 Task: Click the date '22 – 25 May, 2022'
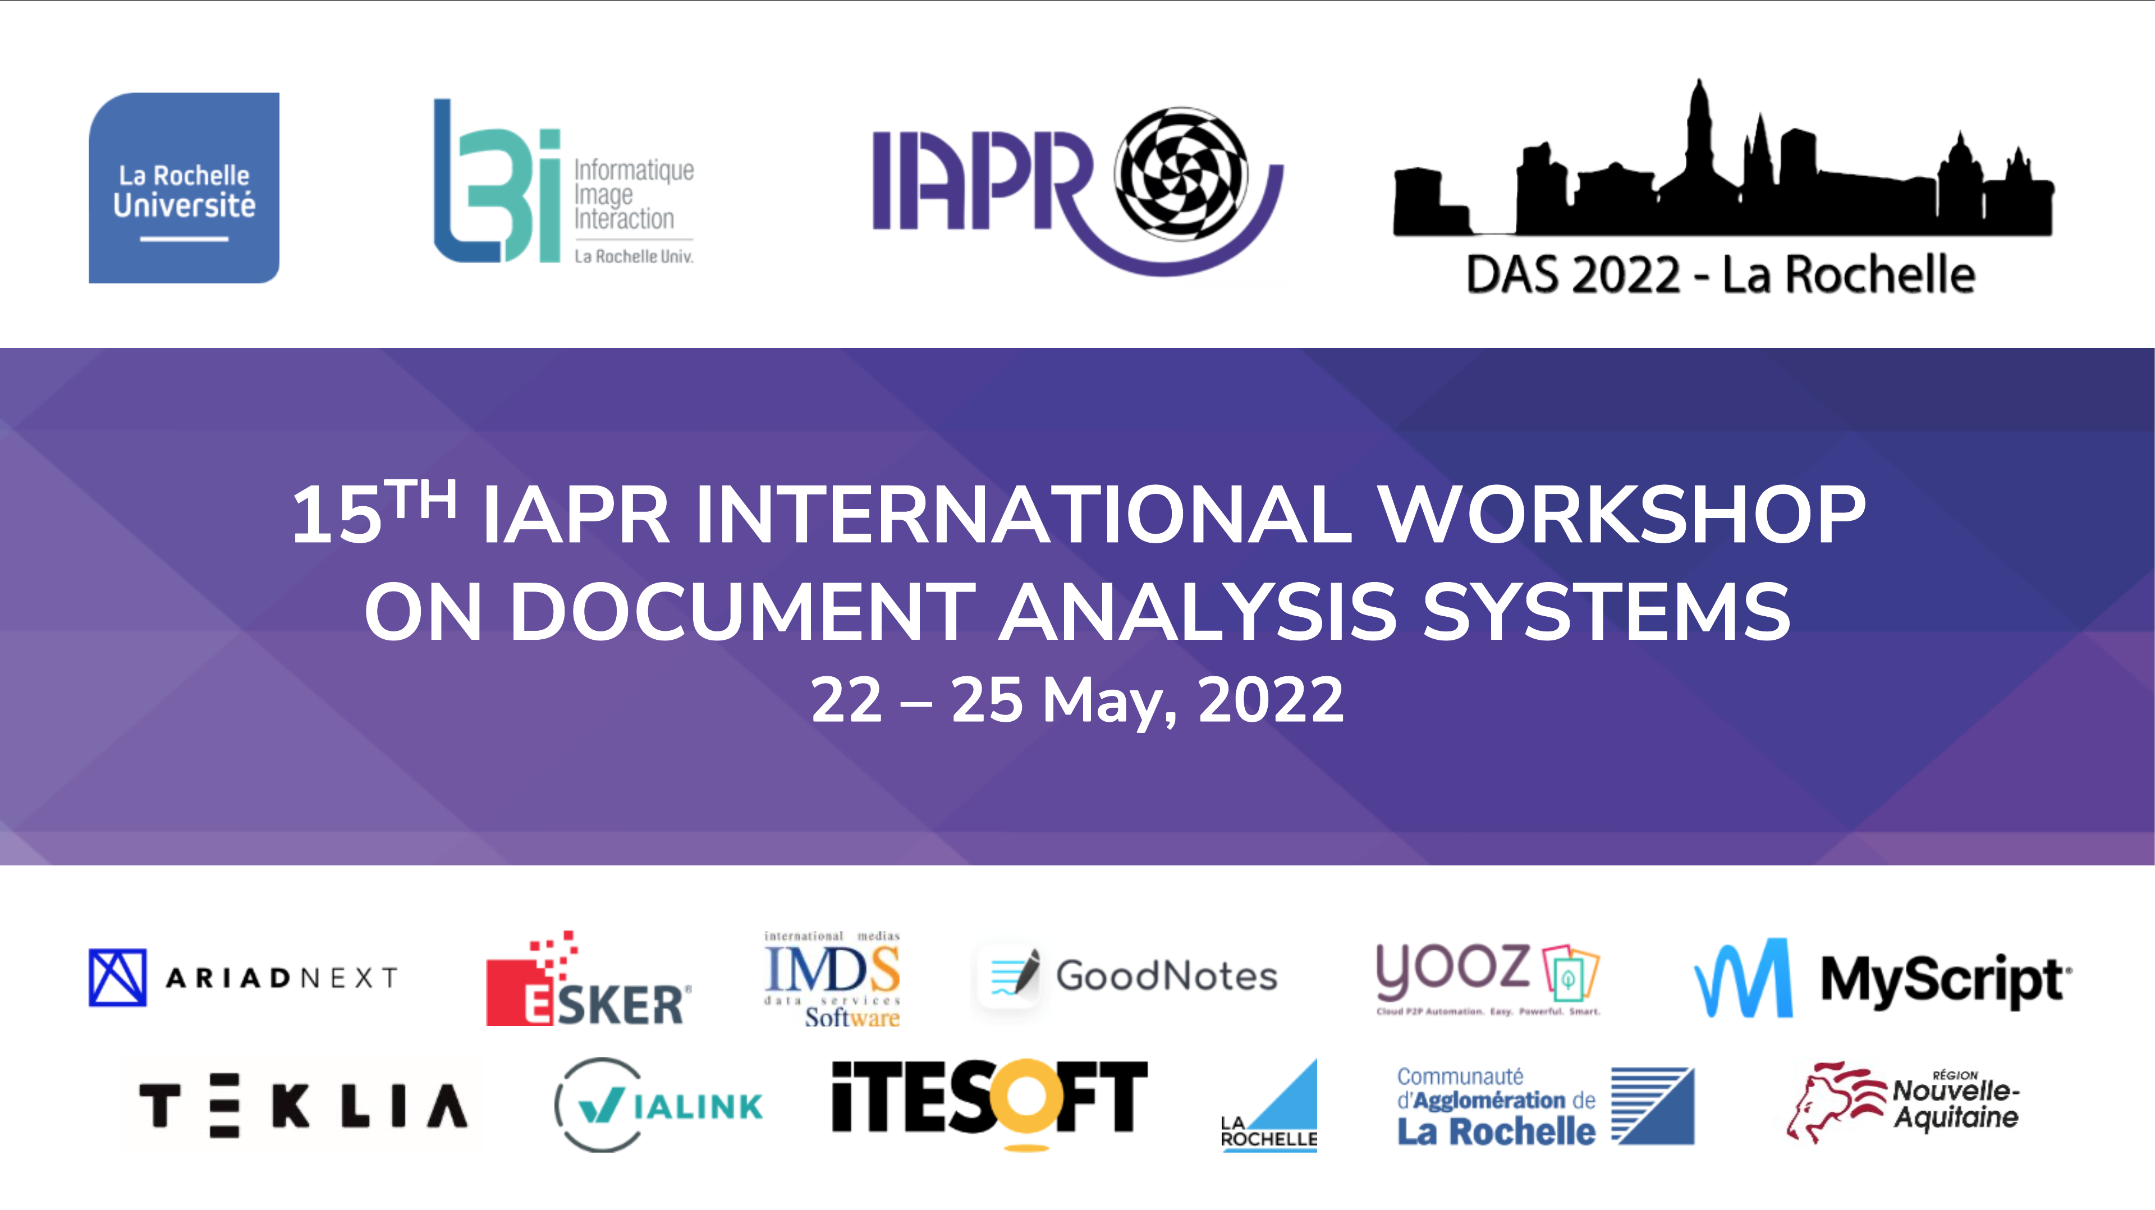[x=1077, y=700]
